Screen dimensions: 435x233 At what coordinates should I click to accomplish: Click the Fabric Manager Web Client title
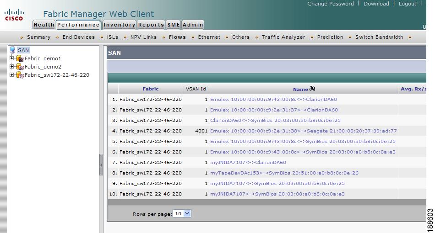pos(98,14)
